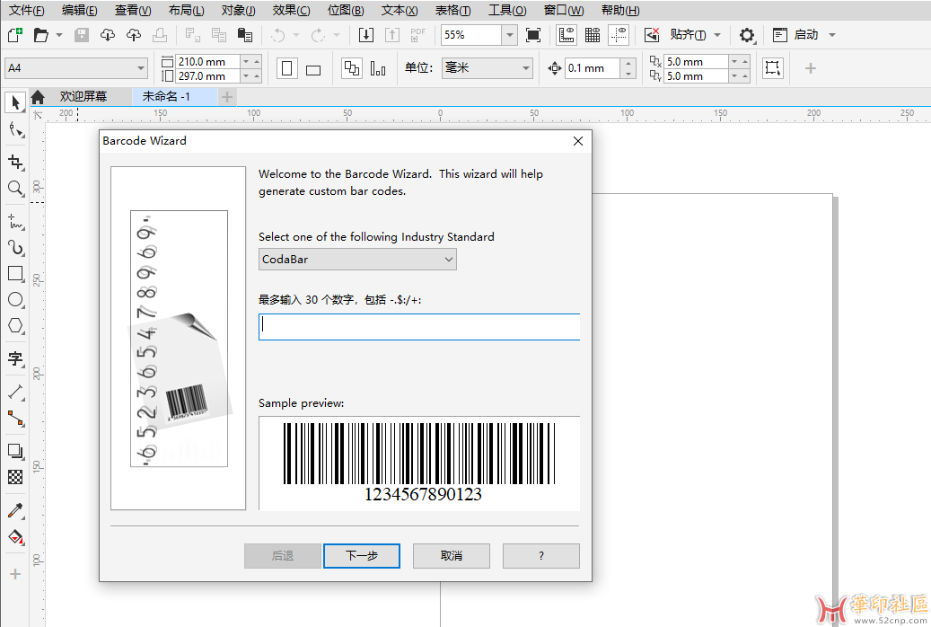Open the duplicate distance X dropdown

pyautogui.click(x=734, y=61)
